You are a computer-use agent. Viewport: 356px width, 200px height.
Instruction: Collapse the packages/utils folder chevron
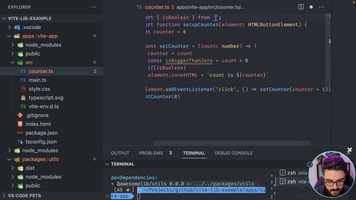(x=9, y=159)
